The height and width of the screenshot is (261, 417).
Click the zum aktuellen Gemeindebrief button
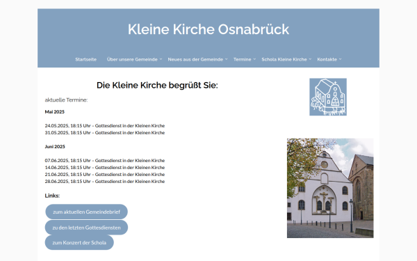click(x=86, y=212)
